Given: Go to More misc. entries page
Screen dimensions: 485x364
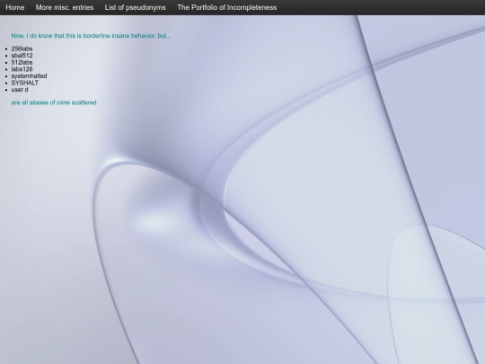Looking at the screenshot, I should [x=65, y=7].
